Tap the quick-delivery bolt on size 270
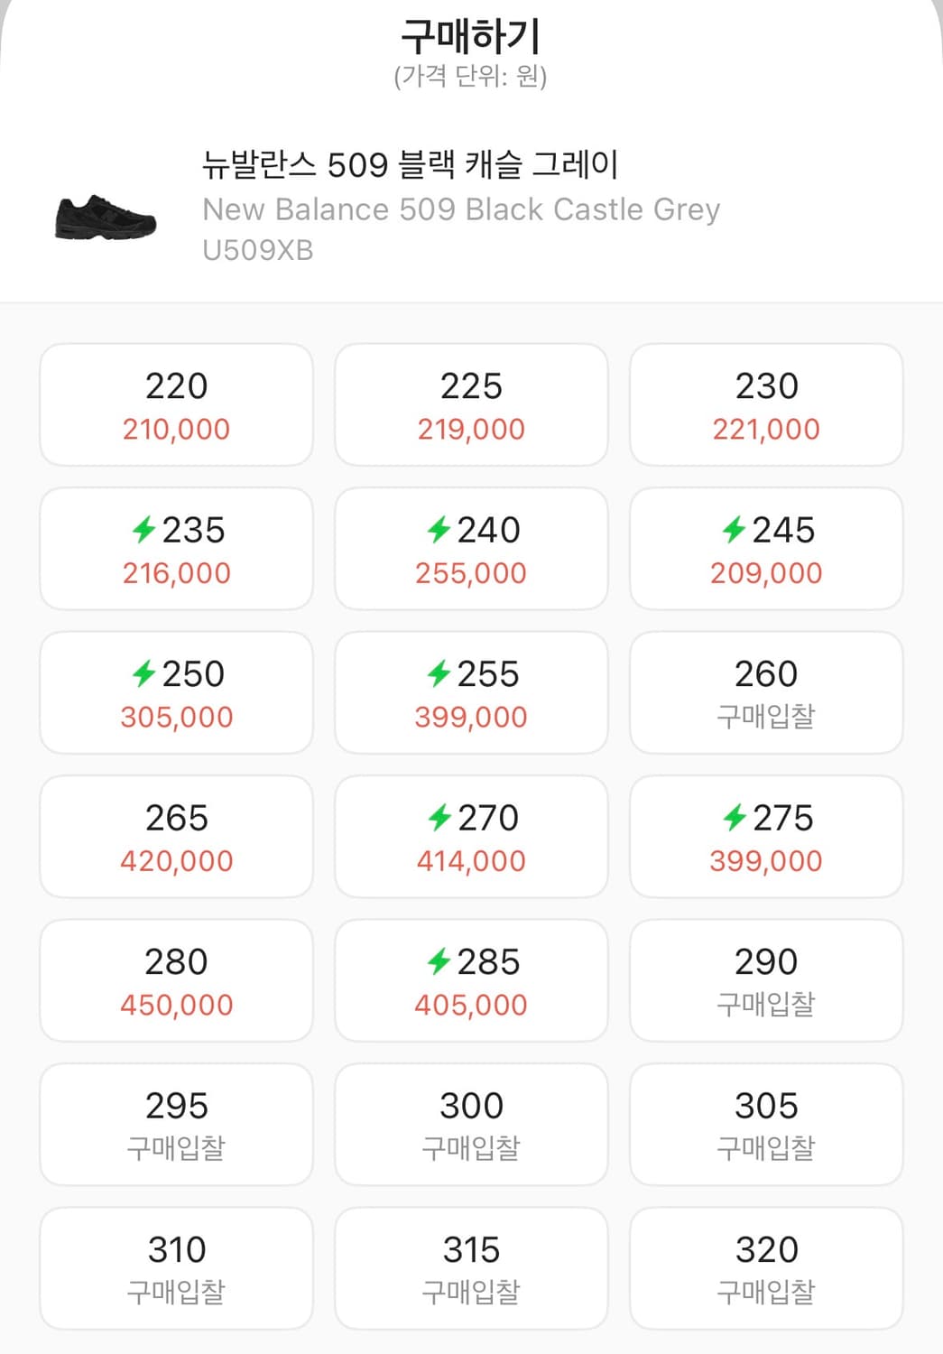 439,818
